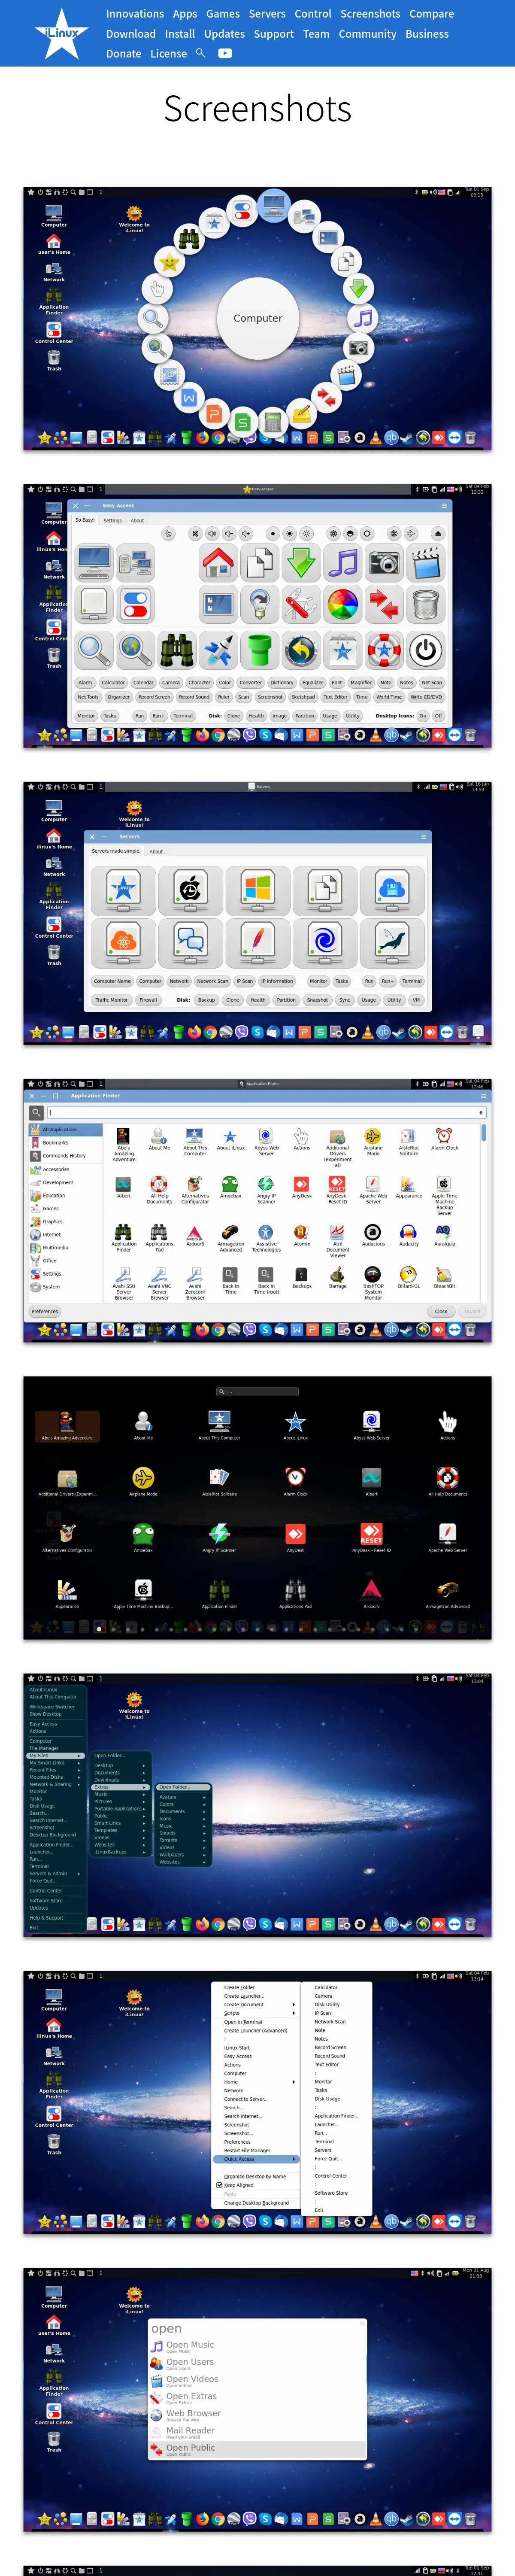This screenshot has width=515, height=2576.
Task: Open screenshot with circular Computer launcher
Action: (x=257, y=318)
